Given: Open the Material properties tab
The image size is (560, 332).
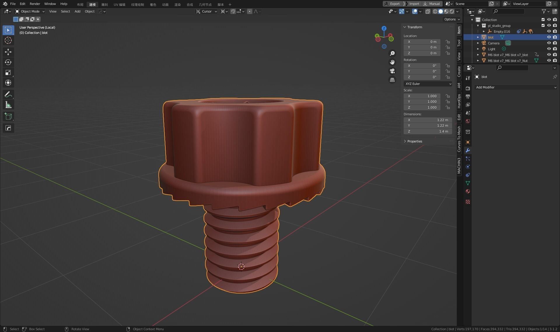Looking at the screenshot, I should [x=468, y=191].
